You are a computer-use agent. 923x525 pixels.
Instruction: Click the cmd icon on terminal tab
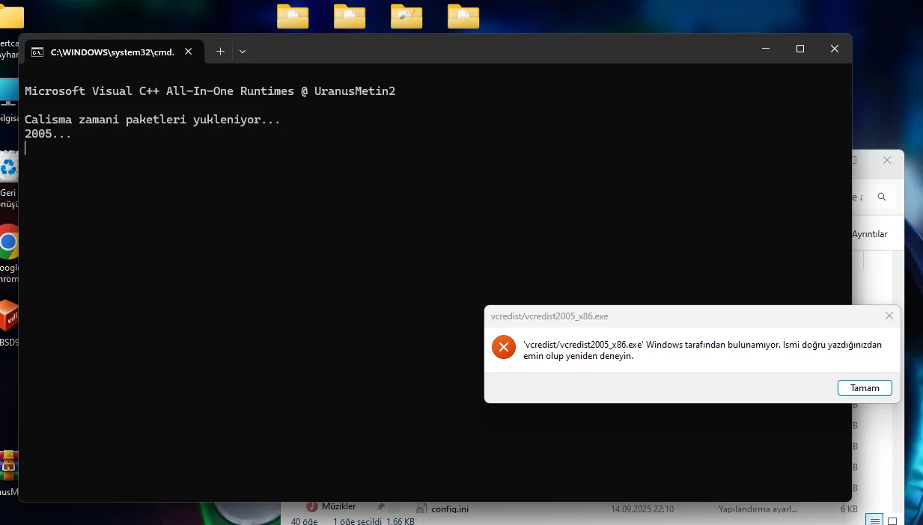coord(37,52)
